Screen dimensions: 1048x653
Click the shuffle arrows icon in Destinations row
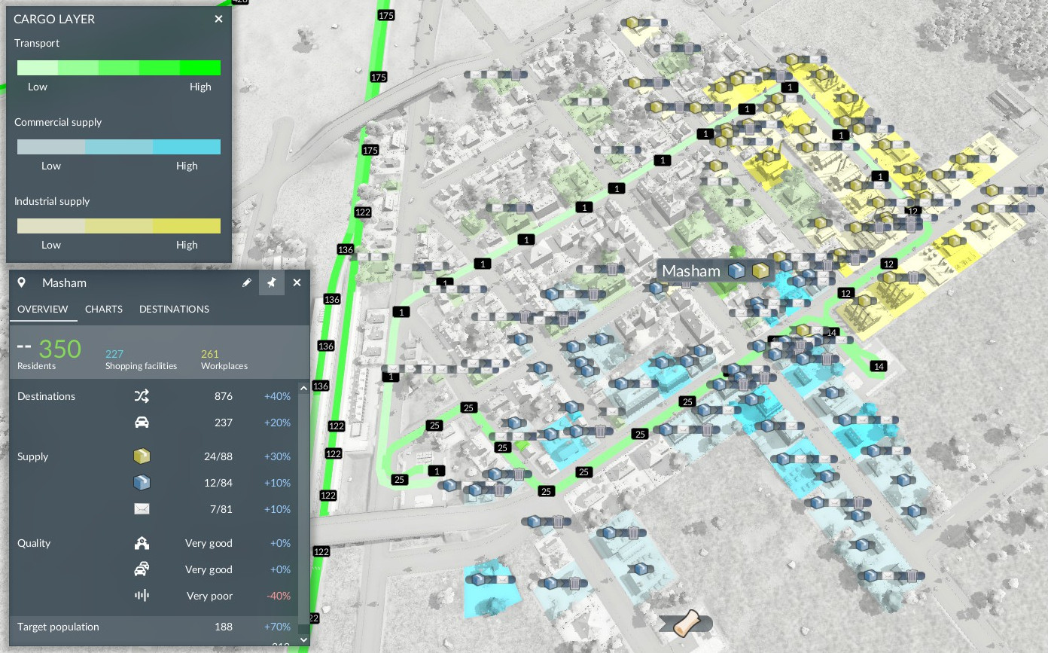pyautogui.click(x=142, y=396)
